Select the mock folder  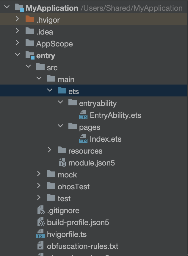coord(67,175)
